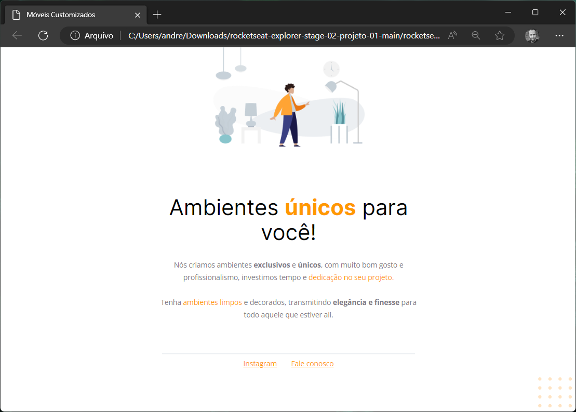
Task: Open the Instagram link
Action: coord(260,363)
